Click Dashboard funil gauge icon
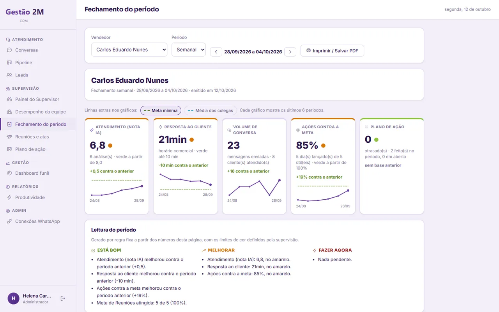The height and width of the screenshot is (312, 499). coord(9,173)
